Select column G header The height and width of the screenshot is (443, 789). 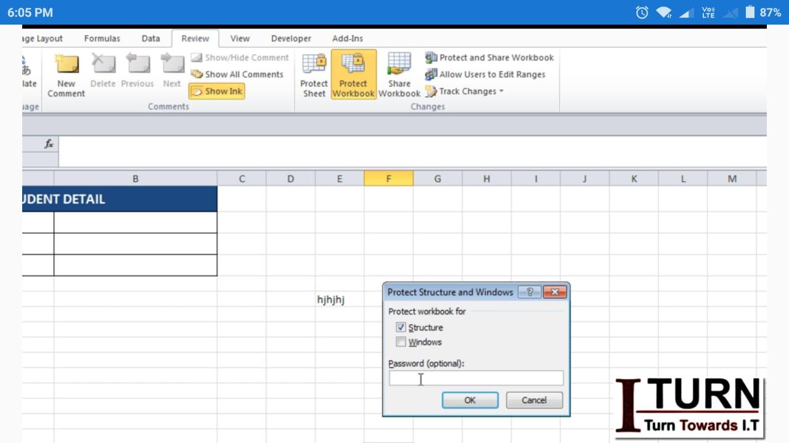tap(438, 178)
